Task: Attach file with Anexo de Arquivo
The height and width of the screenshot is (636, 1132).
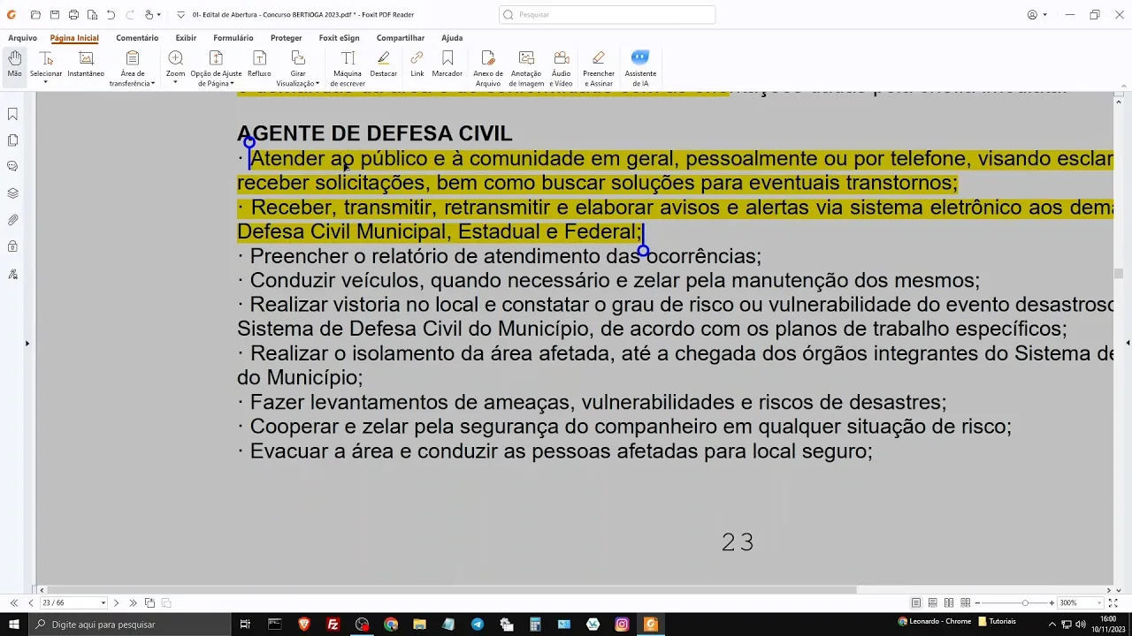Action: pyautogui.click(x=488, y=68)
